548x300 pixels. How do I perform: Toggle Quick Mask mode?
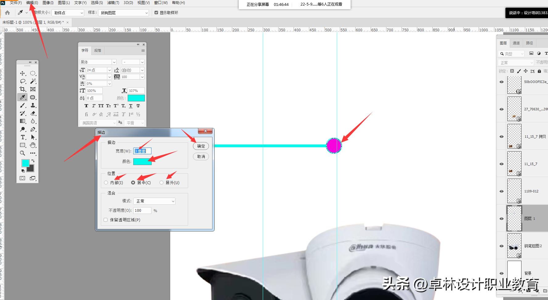coord(23,178)
